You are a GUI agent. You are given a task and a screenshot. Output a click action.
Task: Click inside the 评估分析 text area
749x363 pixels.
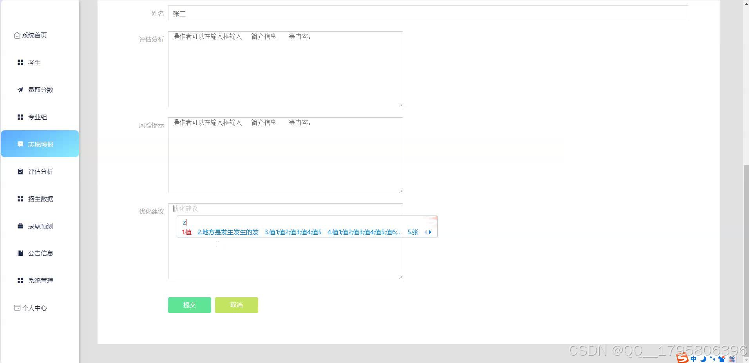[x=286, y=69]
